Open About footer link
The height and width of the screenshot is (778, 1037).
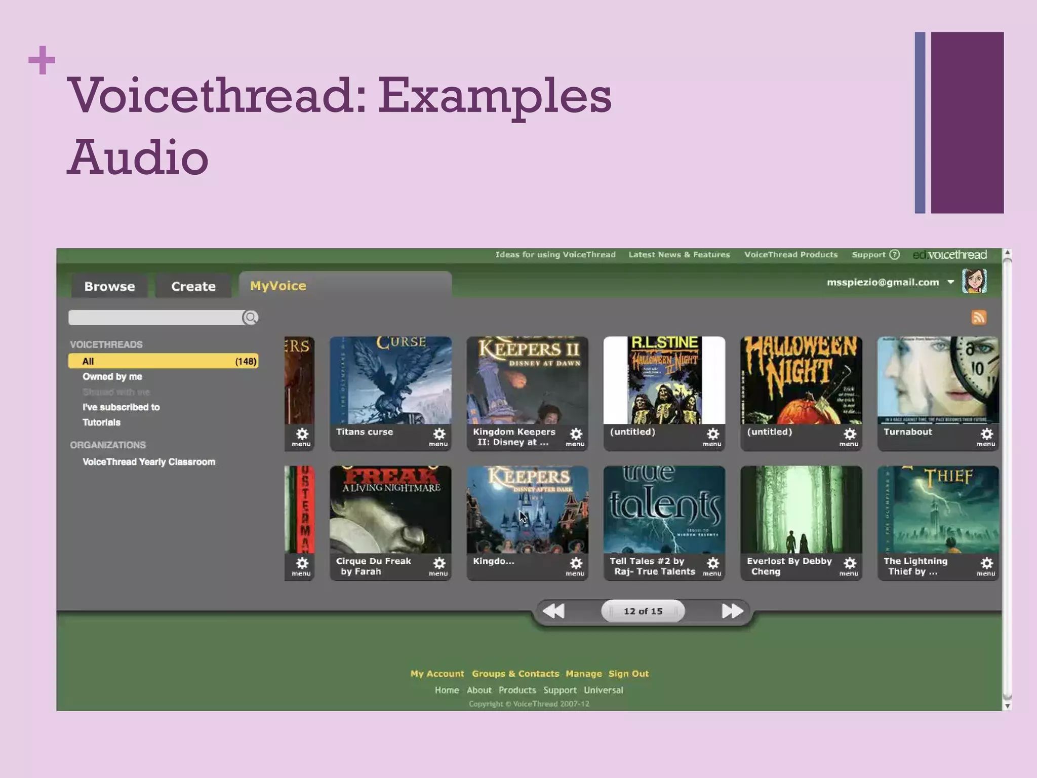point(479,690)
